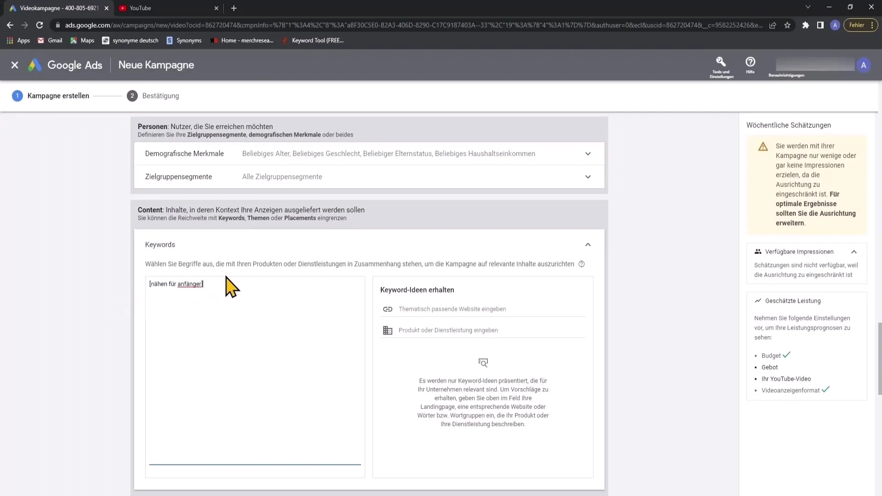Open the browser extensions puzzle icon
The width and height of the screenshot is (882, 496).
click(805, 25)
